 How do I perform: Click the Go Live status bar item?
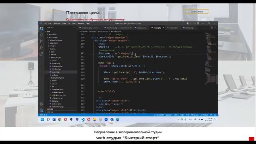[x=195, y=115]
